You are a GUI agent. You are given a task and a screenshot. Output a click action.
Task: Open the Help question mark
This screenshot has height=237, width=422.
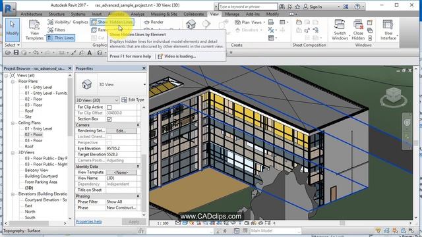(357, 7)
